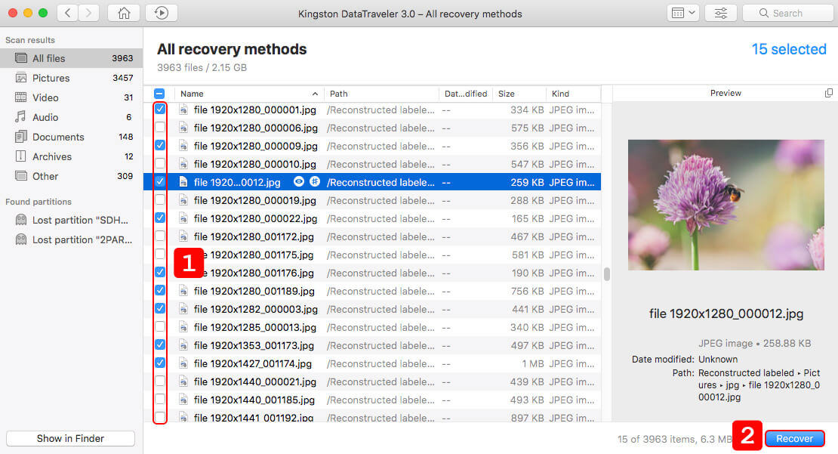838x454 pixels.
Task: Show Other scan results
Action: click(x=72, y=176)
